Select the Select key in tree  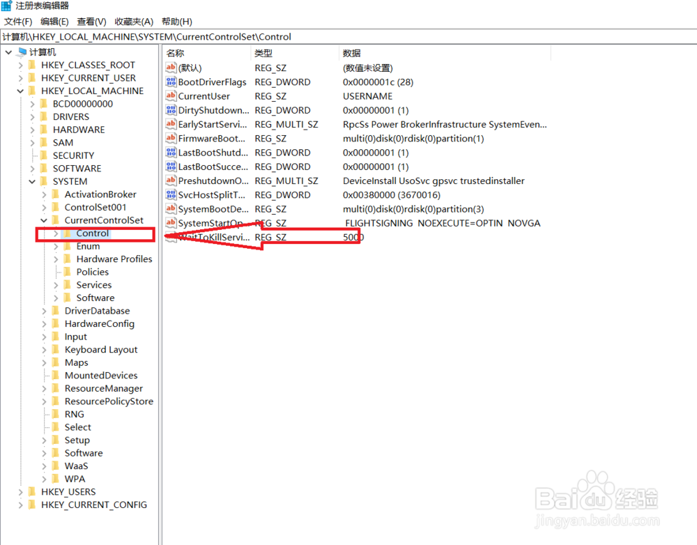coord(78,427)
